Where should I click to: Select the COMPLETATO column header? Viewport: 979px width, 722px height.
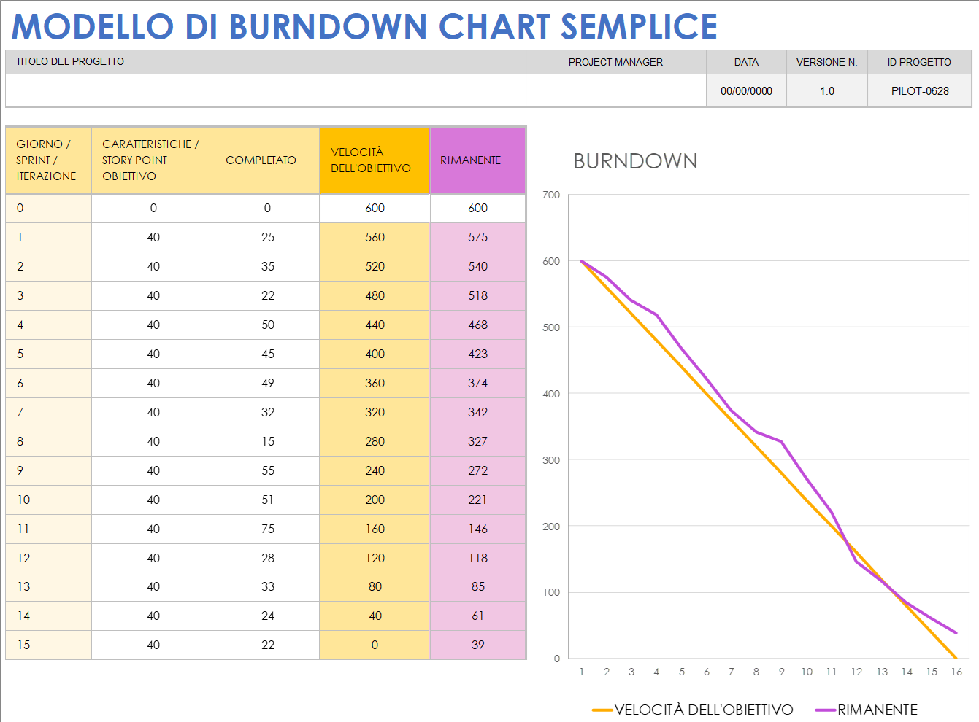266,160
